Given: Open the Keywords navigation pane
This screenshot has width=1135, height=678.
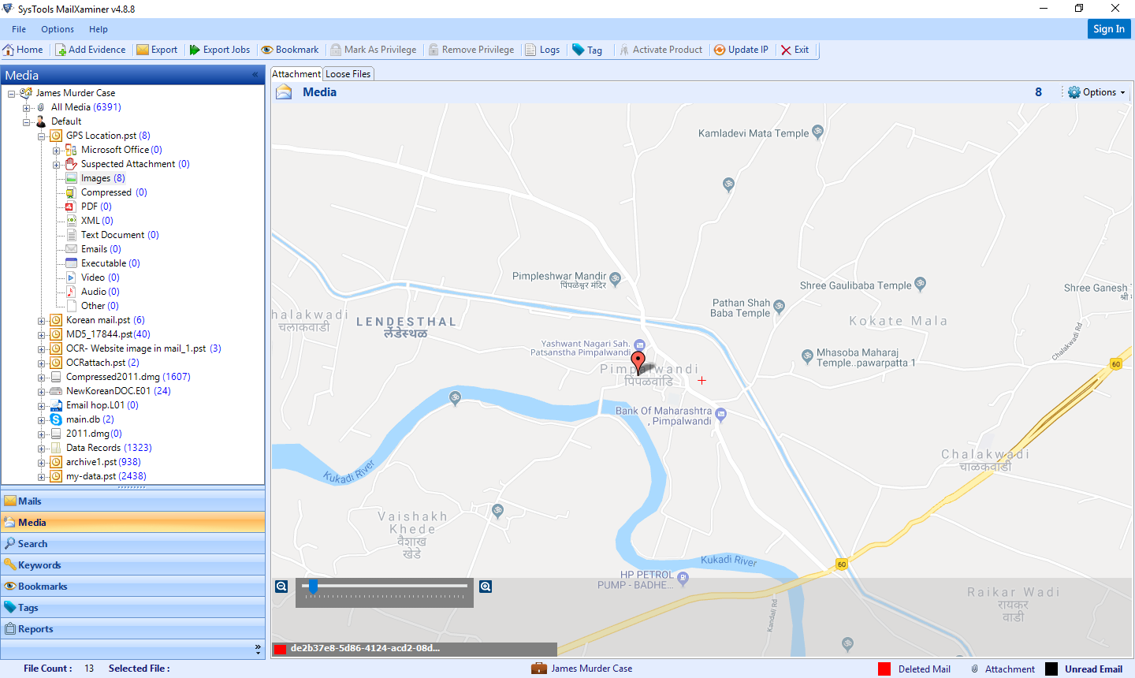Looking at the screenshot, I should (132, 564).
